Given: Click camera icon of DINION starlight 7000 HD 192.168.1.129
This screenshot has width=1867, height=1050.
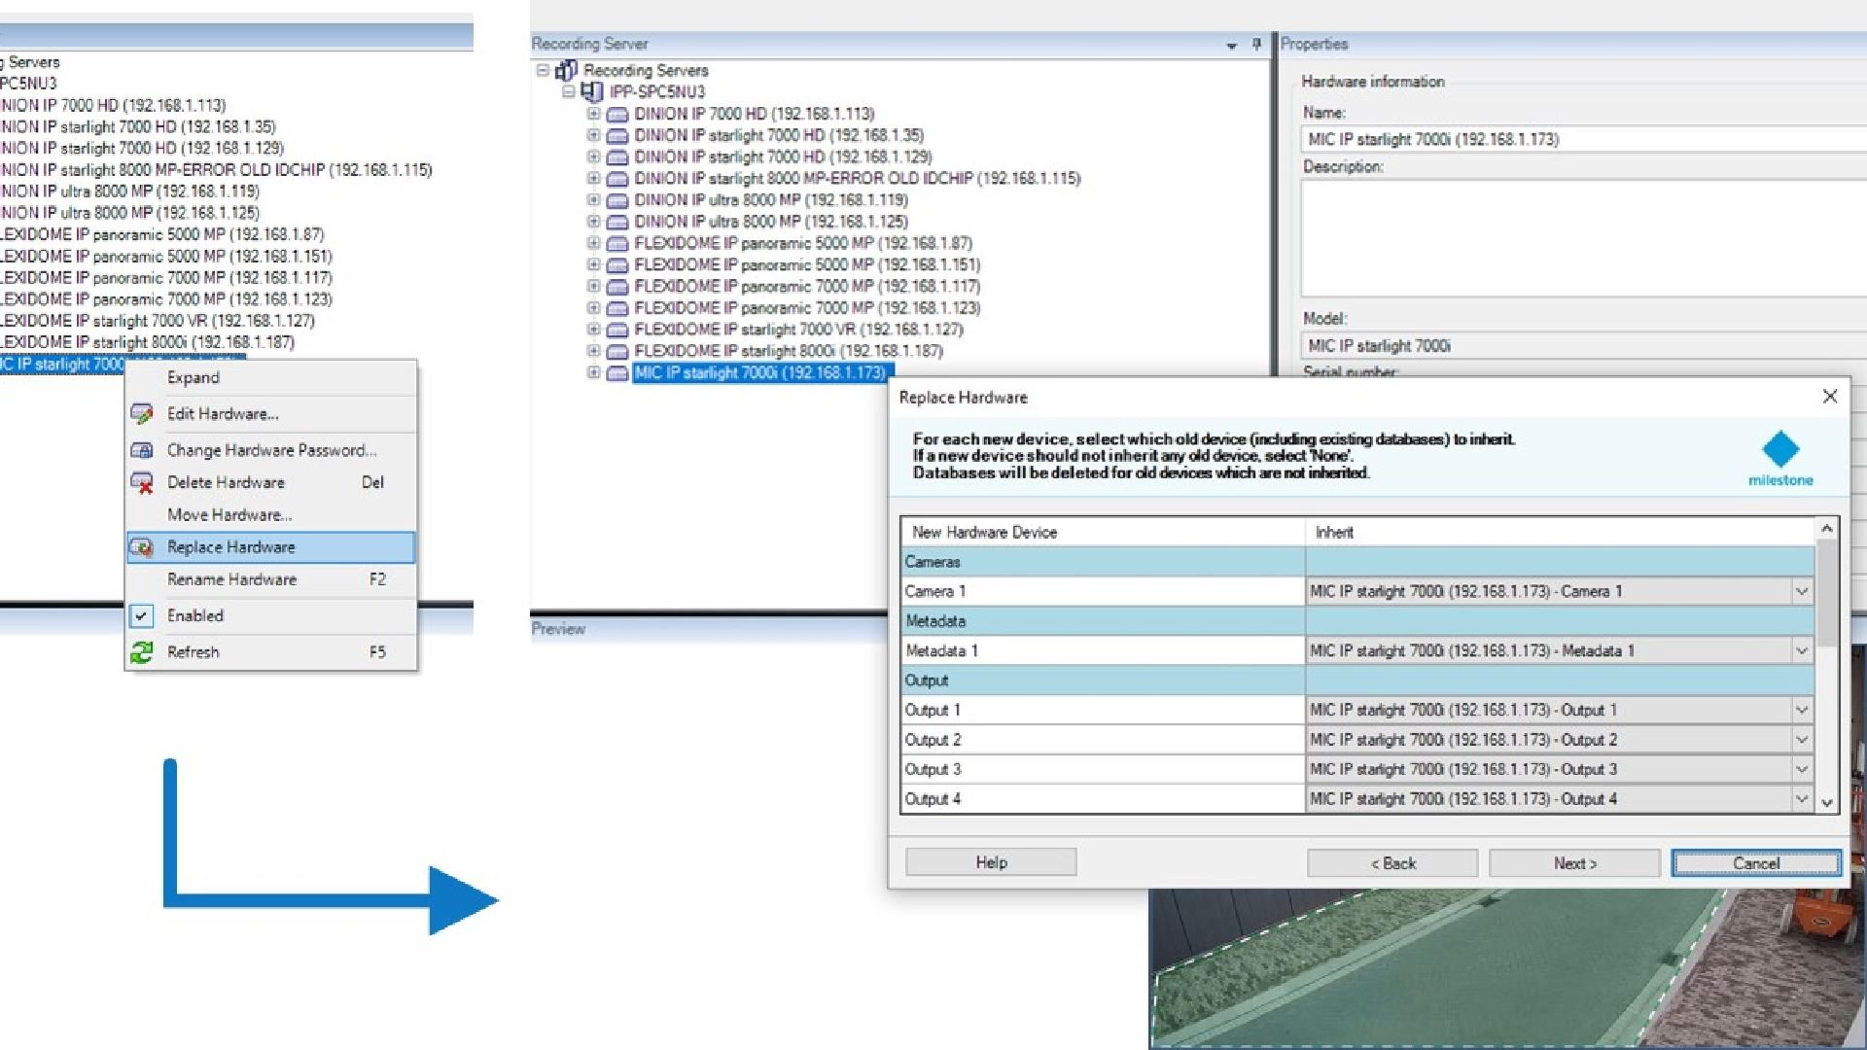Looking at the screenshot, I should point(617,157).
